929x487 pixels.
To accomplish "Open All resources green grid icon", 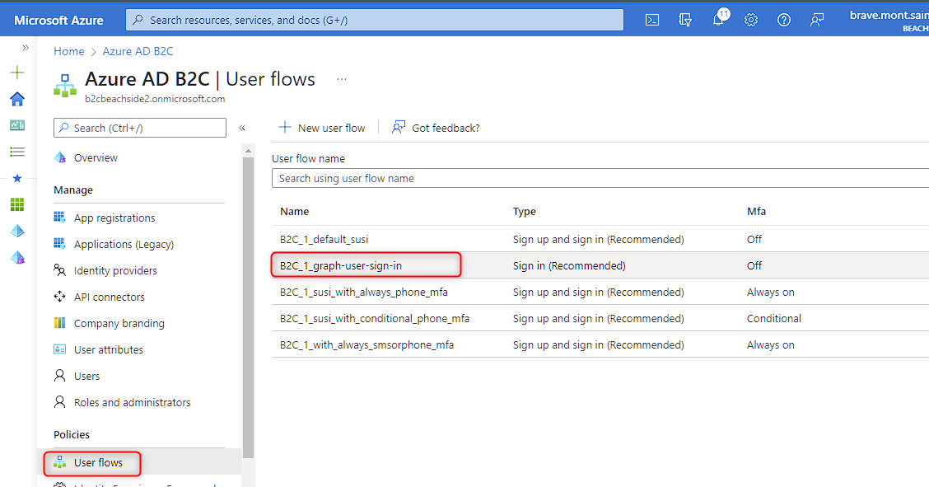I will coord(17,204).
